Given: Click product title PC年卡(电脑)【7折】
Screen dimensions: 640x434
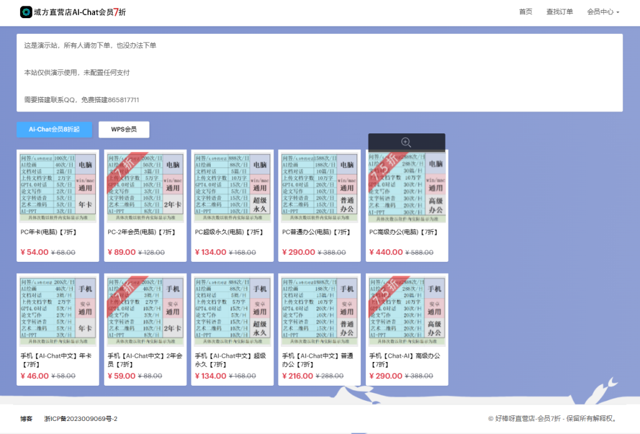Looking at the screenshot, I should click(x=49, y=232).
